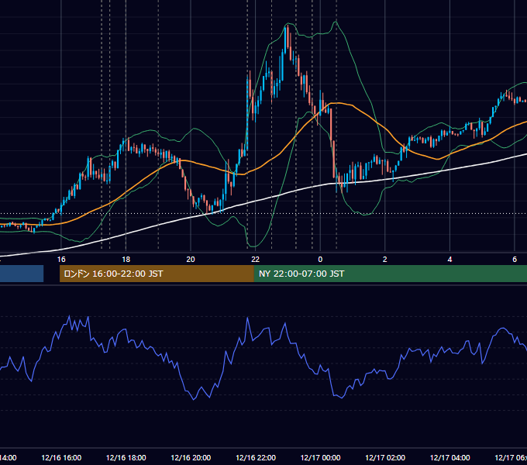Screen dimensions: 527x465
Task: Click the 12/17 00:00 date label
Action: [320, 457]
